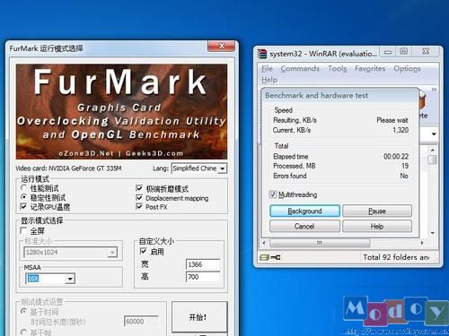Open the Lang Simplified Chinese dropdown
This screenshot has height=336, width=449.
(x=199, y=168)
